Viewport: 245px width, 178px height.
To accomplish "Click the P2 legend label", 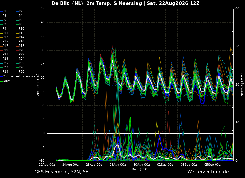I will pyautogui.click(x=21, y=11).
